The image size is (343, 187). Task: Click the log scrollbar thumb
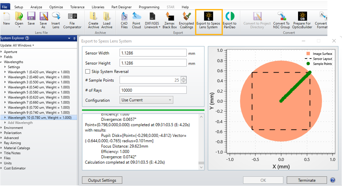[x=201, y=163]
